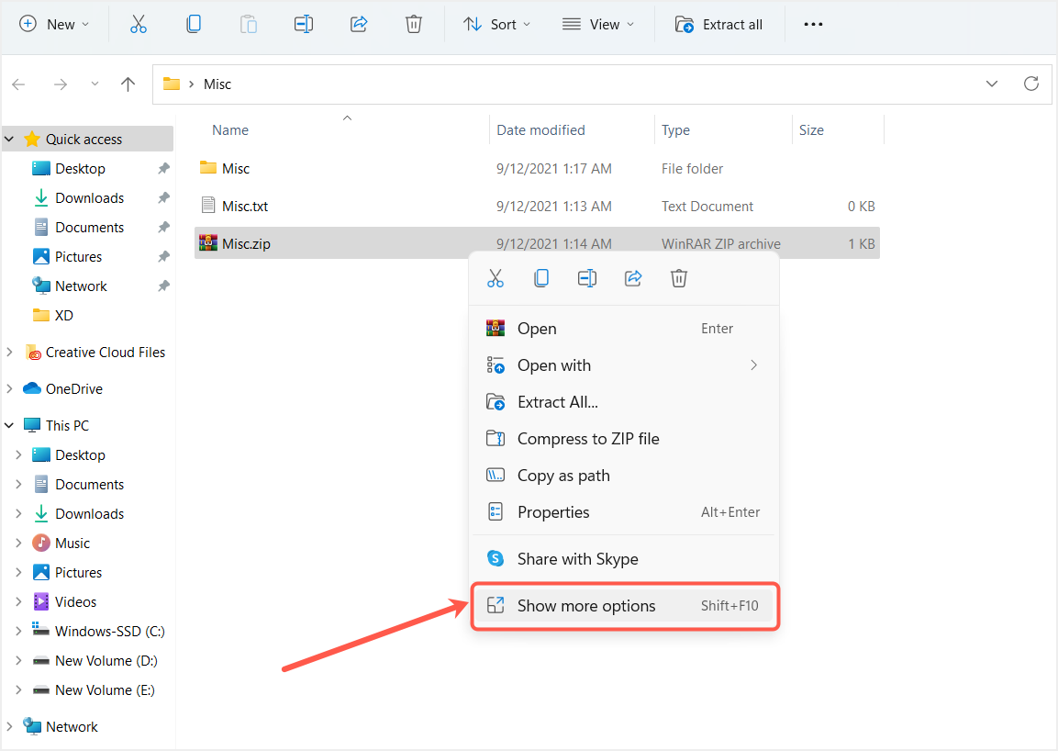Click the Rename icon in the top toolbar
Screen dimensions: 1058x751
point(304,25)
